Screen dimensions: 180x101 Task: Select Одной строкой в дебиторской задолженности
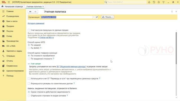29,92
